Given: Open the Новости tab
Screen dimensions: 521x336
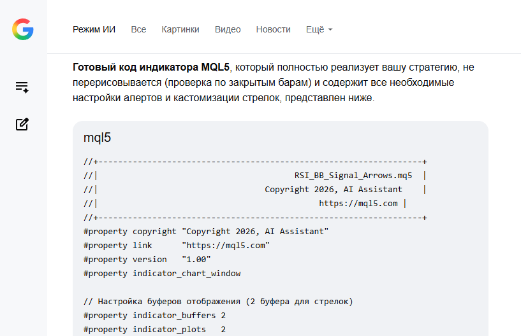Looking at the screenshot, I should pyautogui.click(x=273, y=29).
